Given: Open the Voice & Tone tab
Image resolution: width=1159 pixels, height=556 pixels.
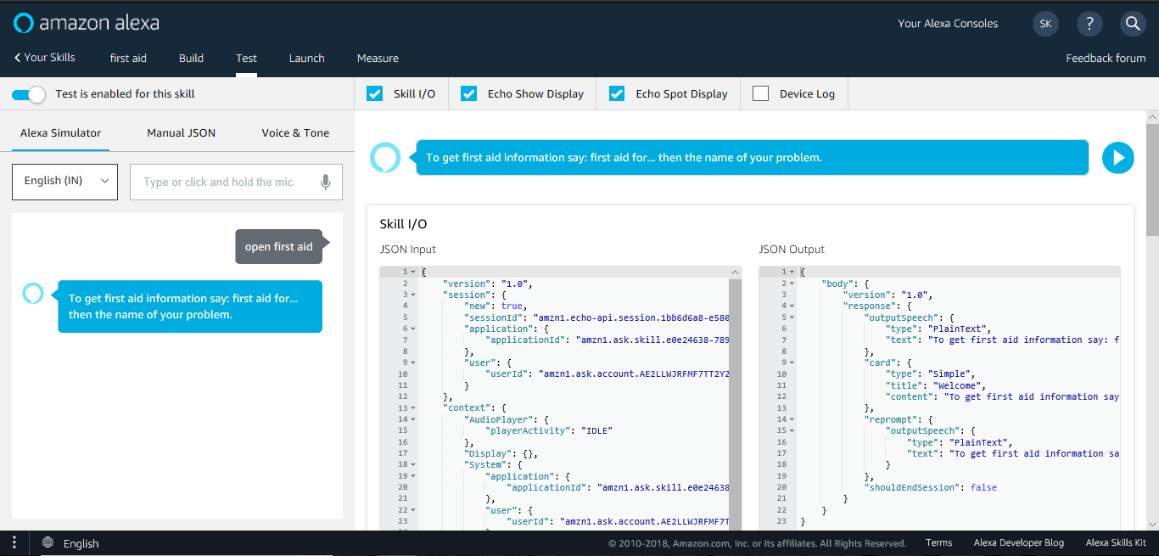Looking at the screenshot, I should pos(295,133).
